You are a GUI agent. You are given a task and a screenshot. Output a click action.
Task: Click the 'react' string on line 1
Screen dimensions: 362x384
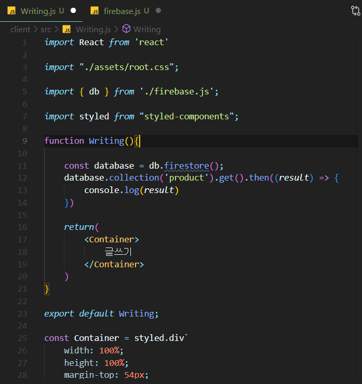pyautogui.click(x=152, y=42)
